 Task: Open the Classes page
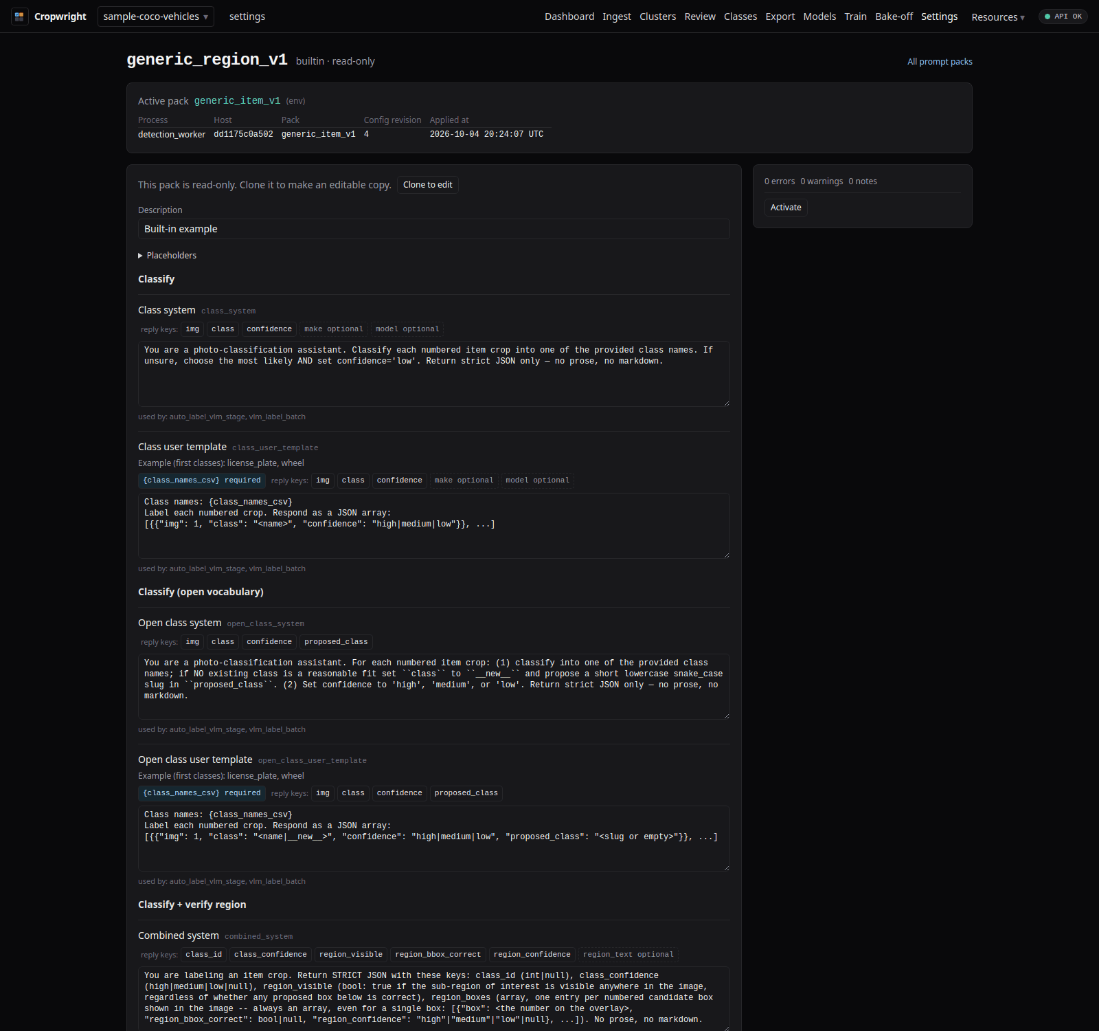coord(740,16)
